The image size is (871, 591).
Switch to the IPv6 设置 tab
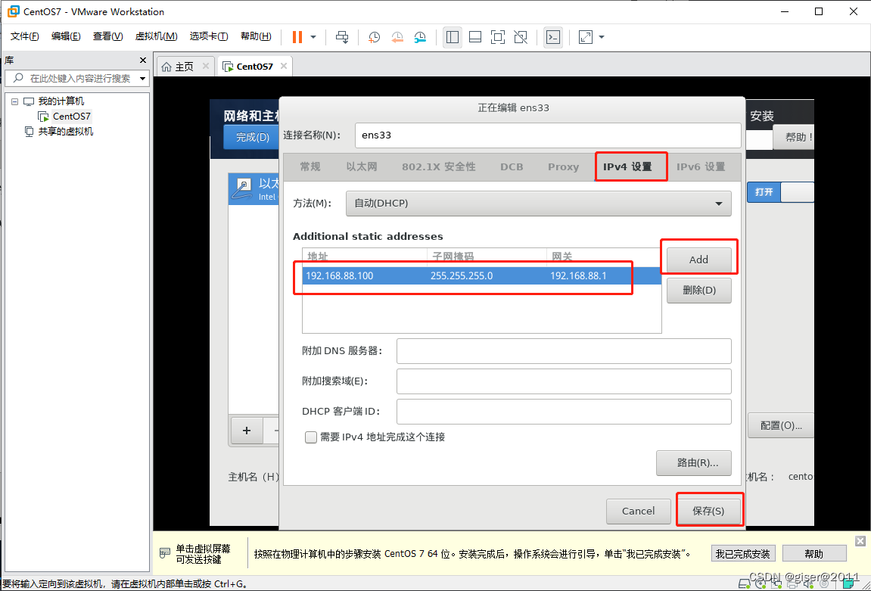(701, 166)
